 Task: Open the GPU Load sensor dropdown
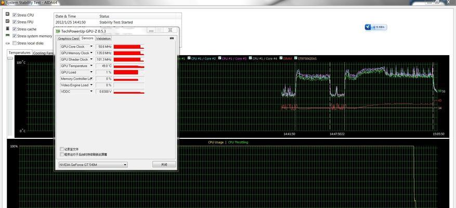91,72
